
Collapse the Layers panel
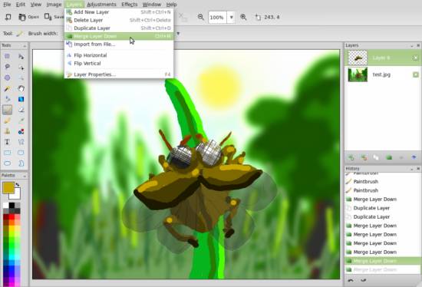point(412,46)
